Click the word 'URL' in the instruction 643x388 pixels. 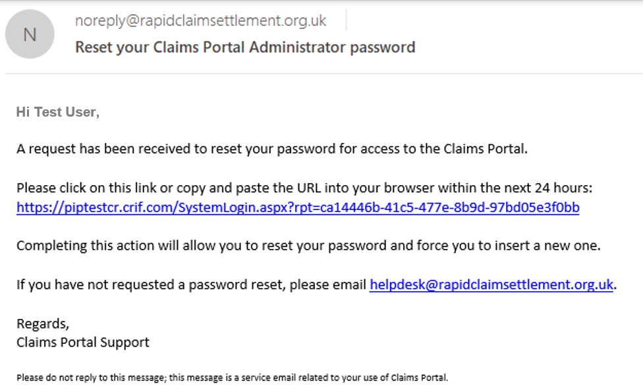click(x=309, y=188)
